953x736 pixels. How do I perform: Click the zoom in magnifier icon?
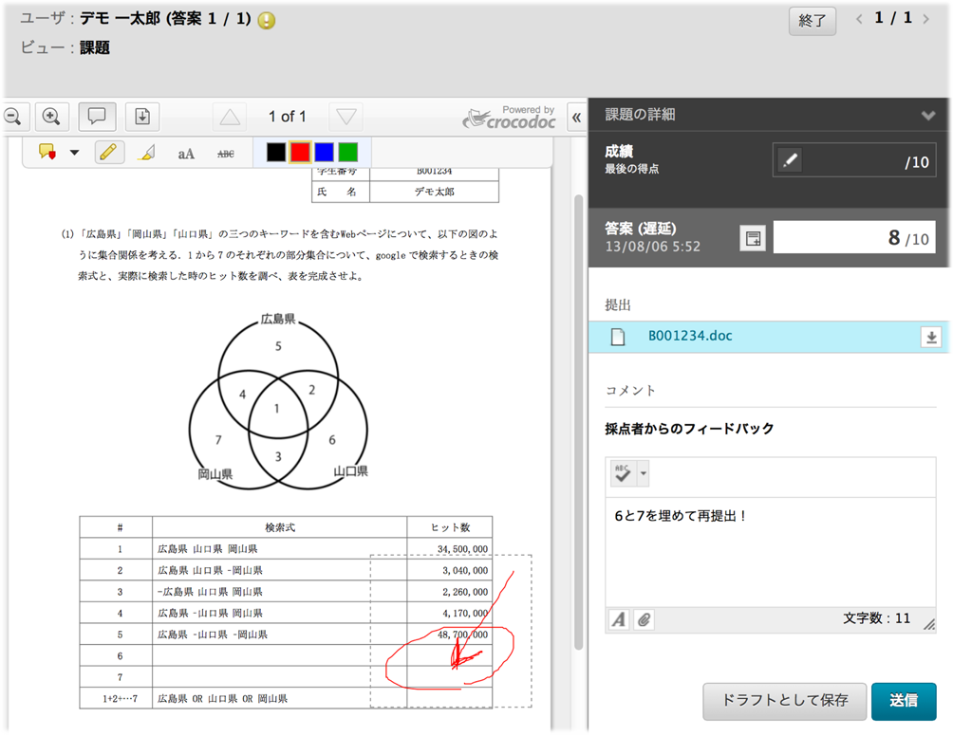(51, 117)
